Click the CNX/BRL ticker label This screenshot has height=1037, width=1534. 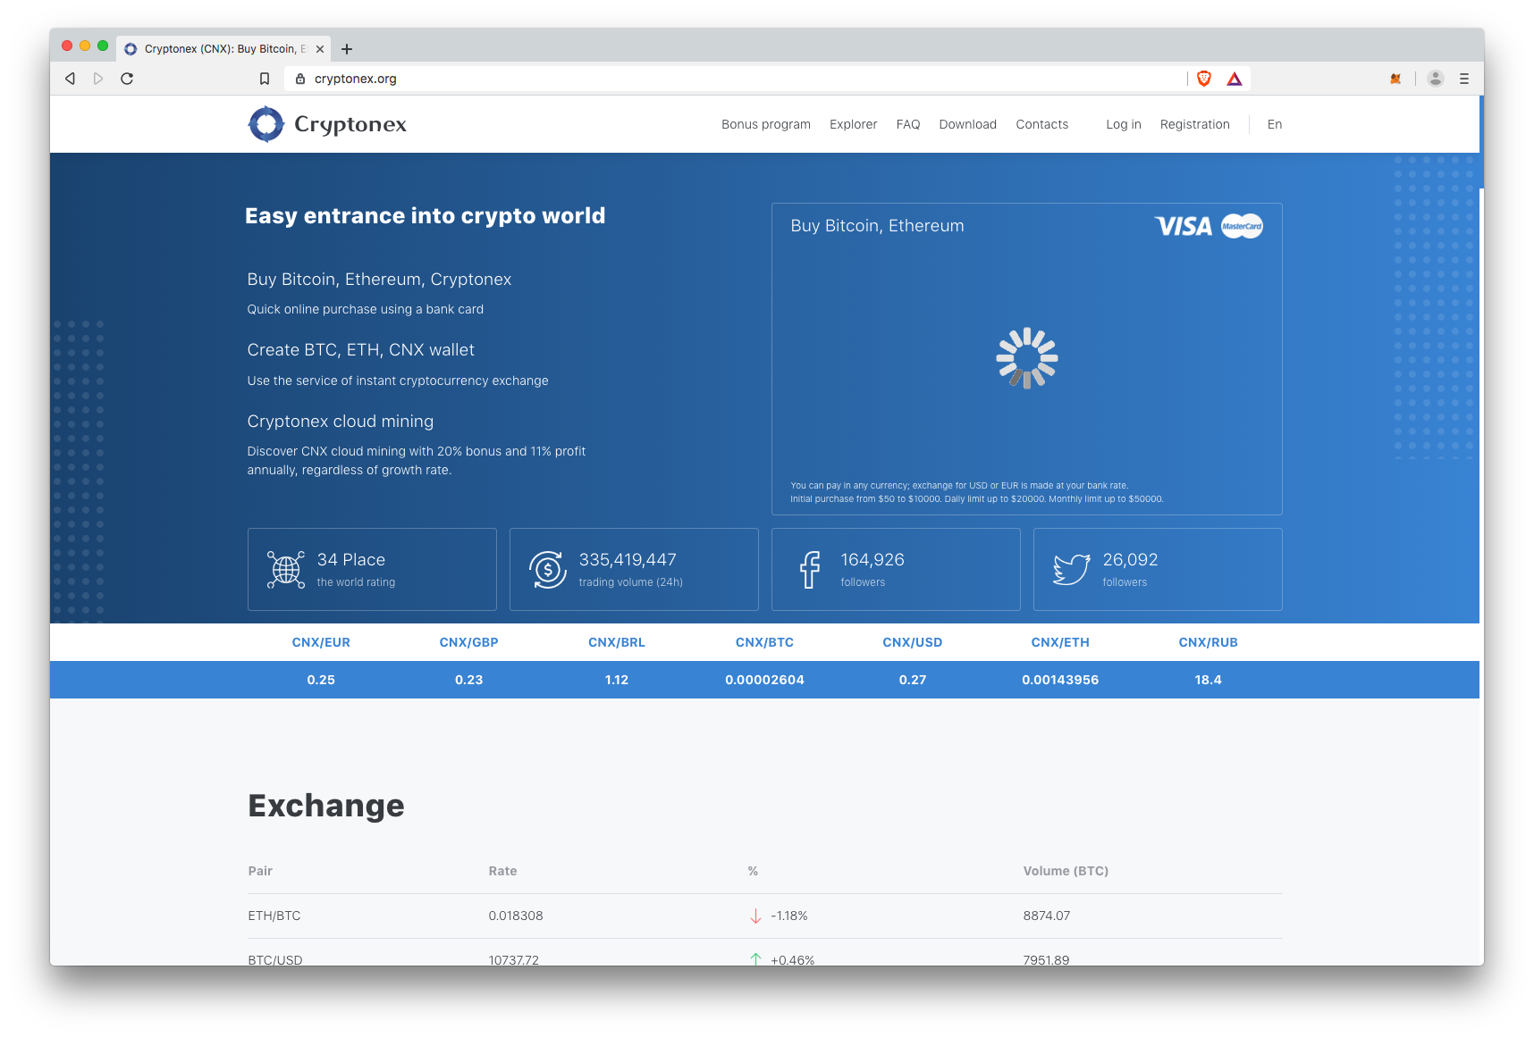[x=617, y=642]
